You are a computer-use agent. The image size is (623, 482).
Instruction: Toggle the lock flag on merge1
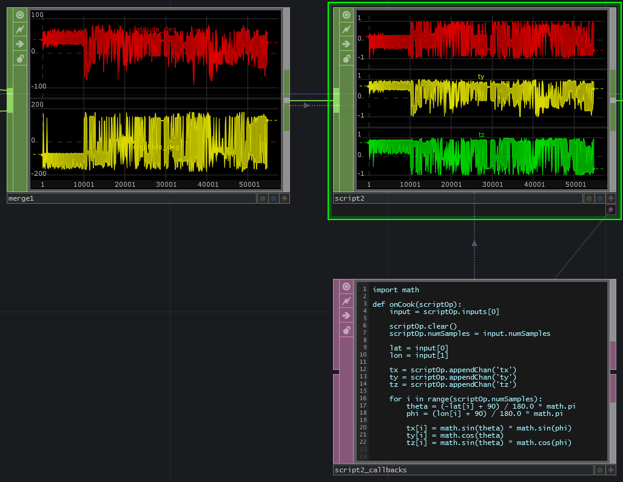[x=20, y=58]
